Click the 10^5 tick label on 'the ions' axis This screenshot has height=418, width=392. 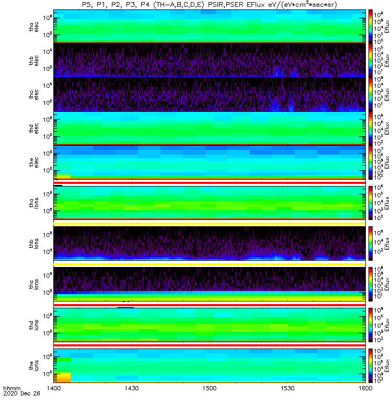point(48,374)
